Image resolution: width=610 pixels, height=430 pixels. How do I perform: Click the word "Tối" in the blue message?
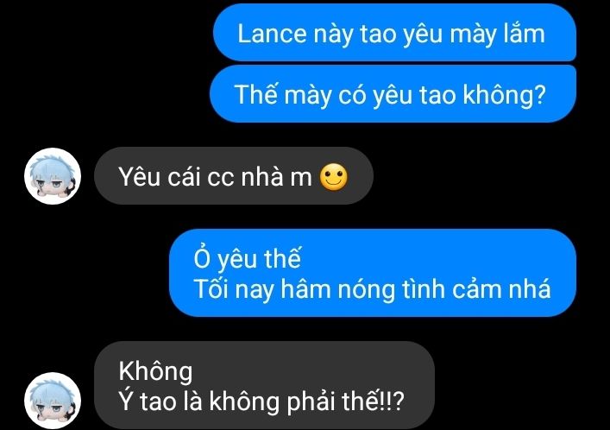(x=211, y=288)
